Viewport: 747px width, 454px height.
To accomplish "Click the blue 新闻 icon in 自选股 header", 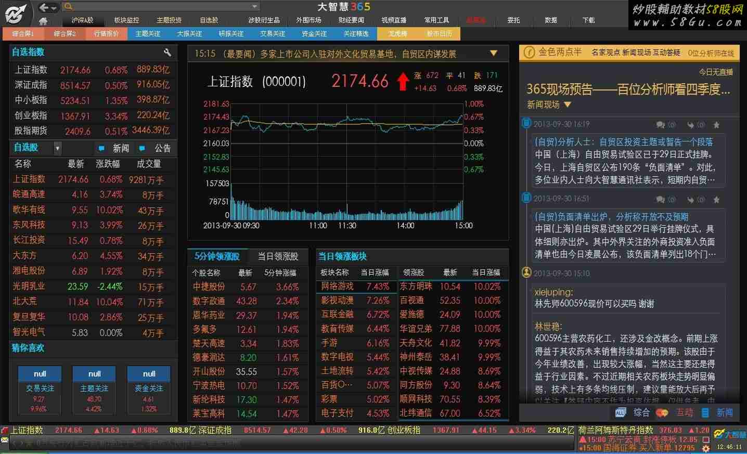I will tap(101, 148).
